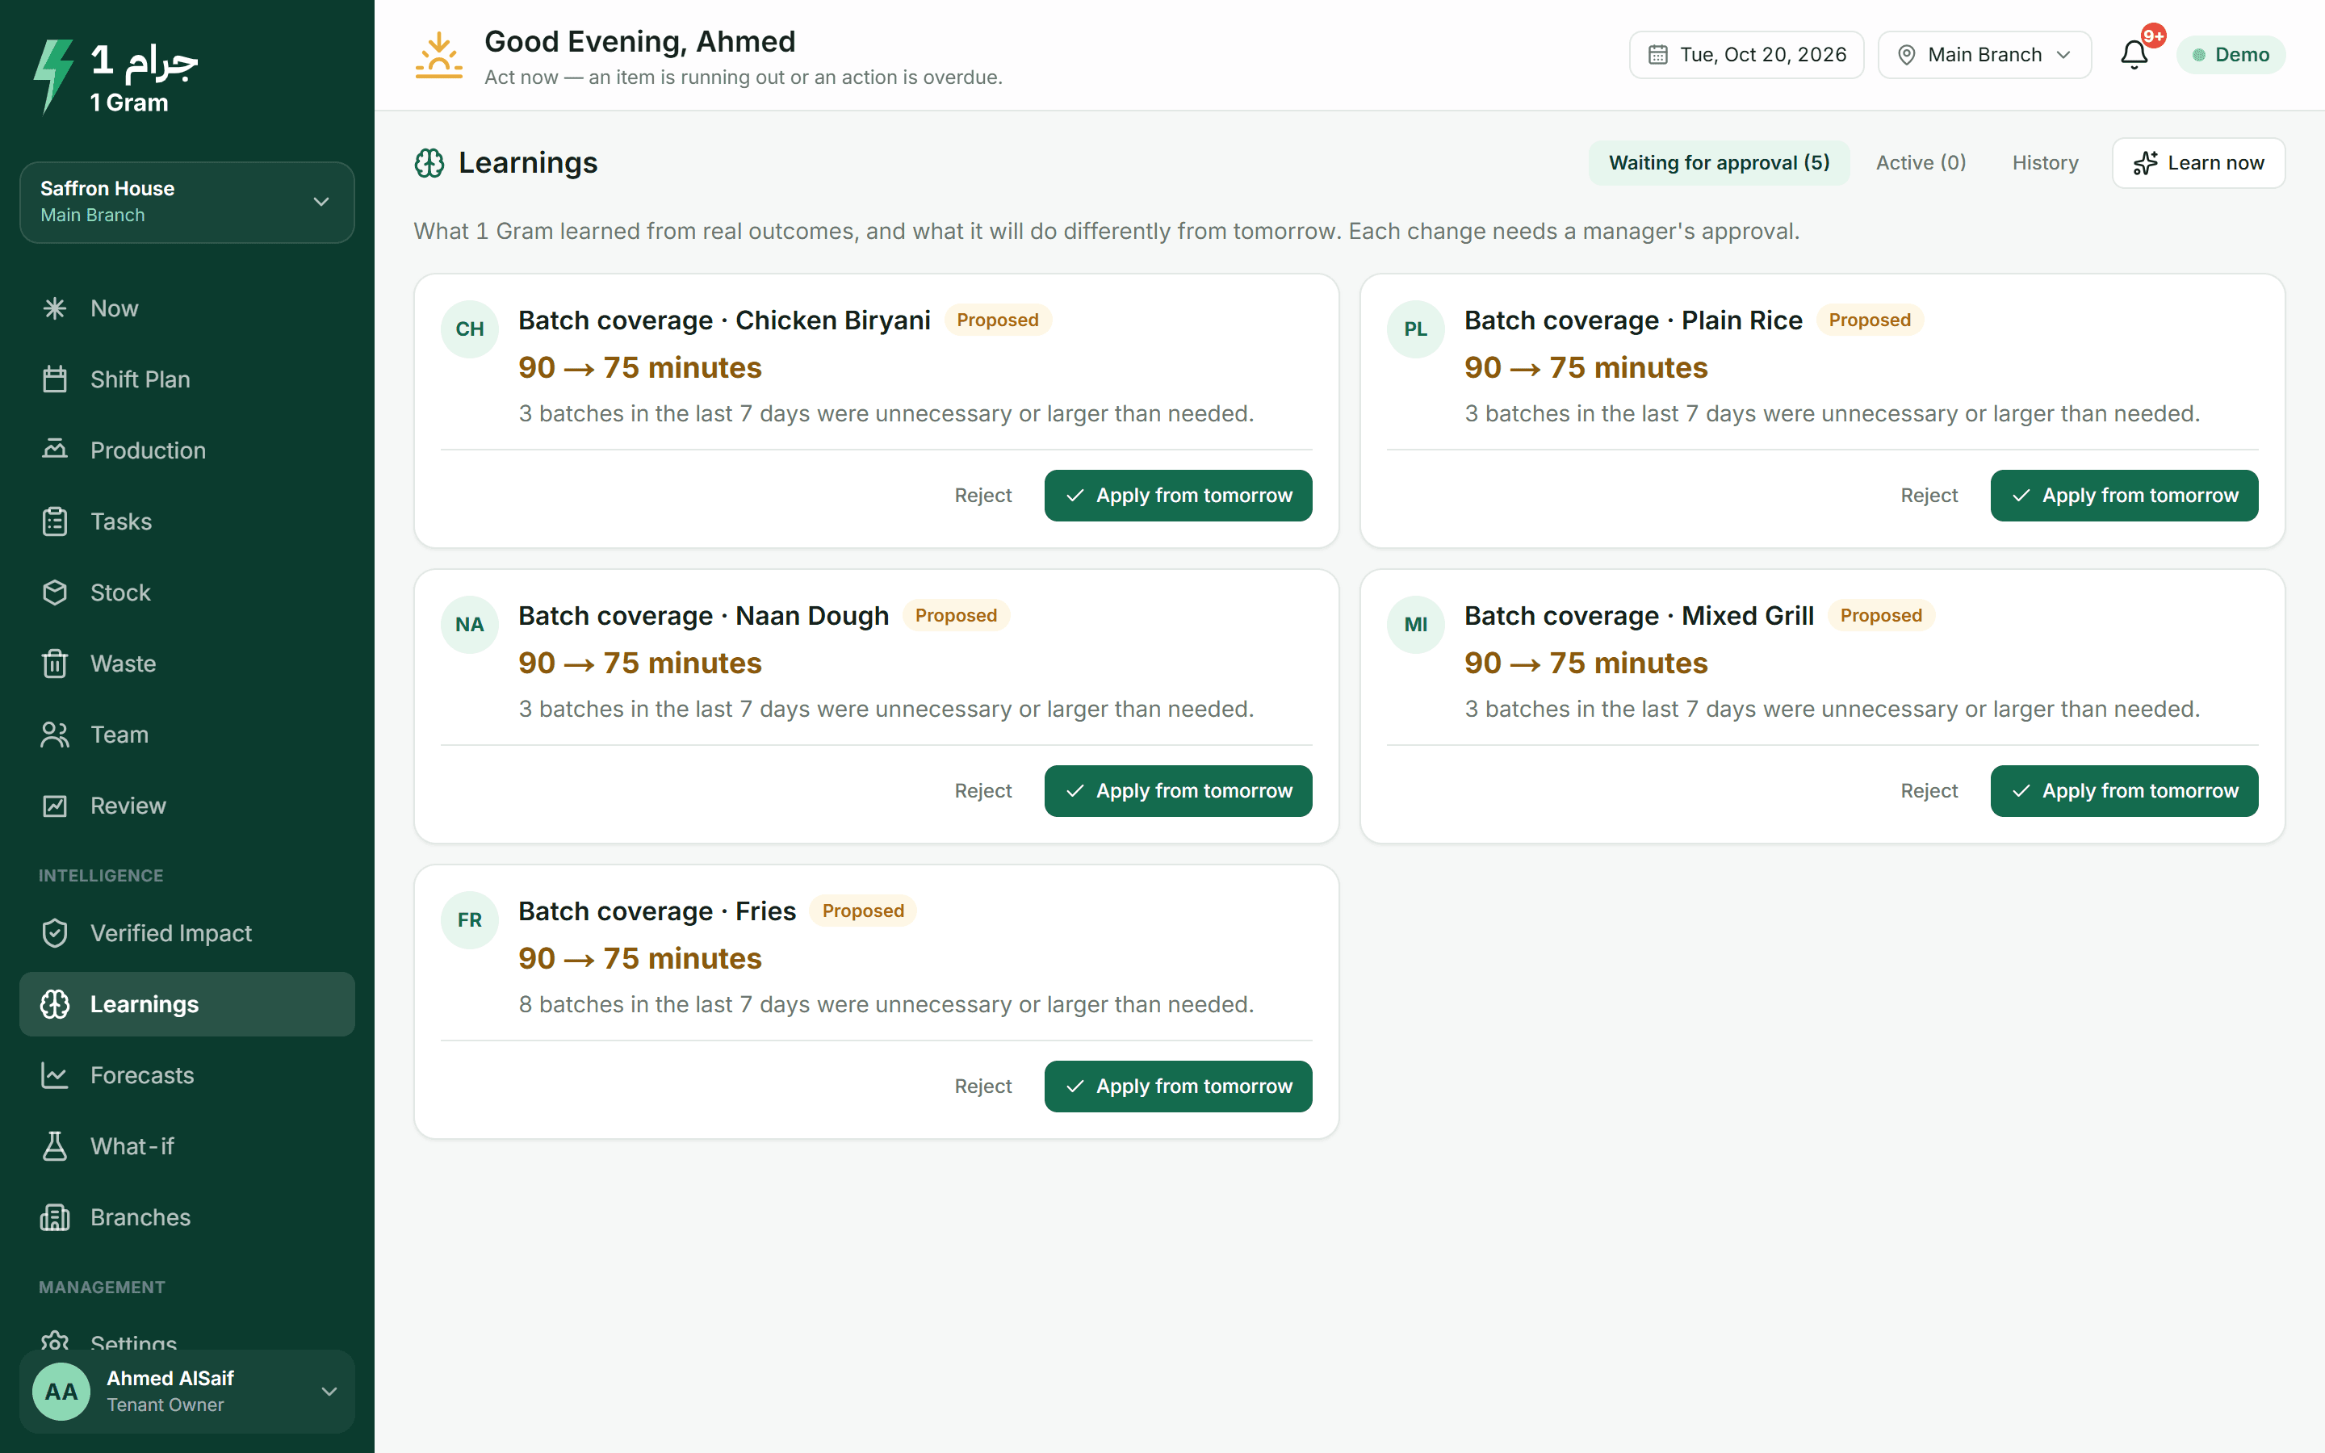Reject the Naan Dough proposal
Image resolution: width=2325 pixels, height=1453 pixels.
coord(982,791)
